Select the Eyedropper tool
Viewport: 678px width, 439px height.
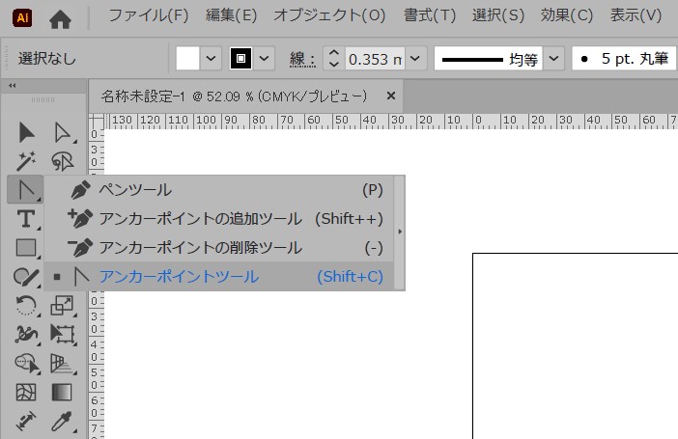click(63, 422)
